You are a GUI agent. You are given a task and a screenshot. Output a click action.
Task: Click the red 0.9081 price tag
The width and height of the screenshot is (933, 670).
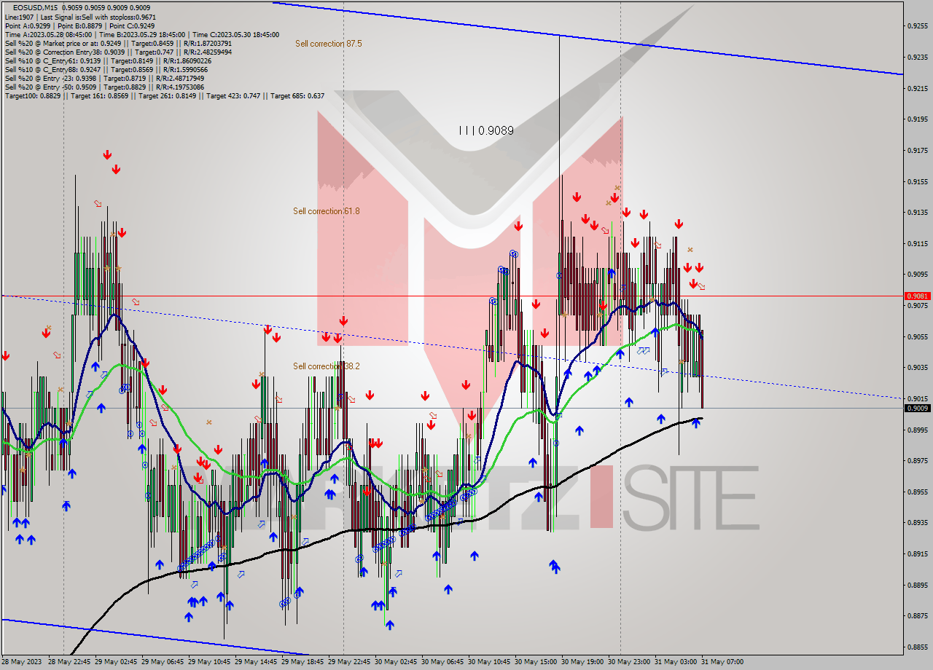click(x=916, y=296)
